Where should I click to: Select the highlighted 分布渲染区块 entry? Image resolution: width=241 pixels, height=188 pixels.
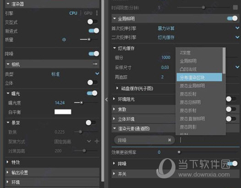coord(199,77)
